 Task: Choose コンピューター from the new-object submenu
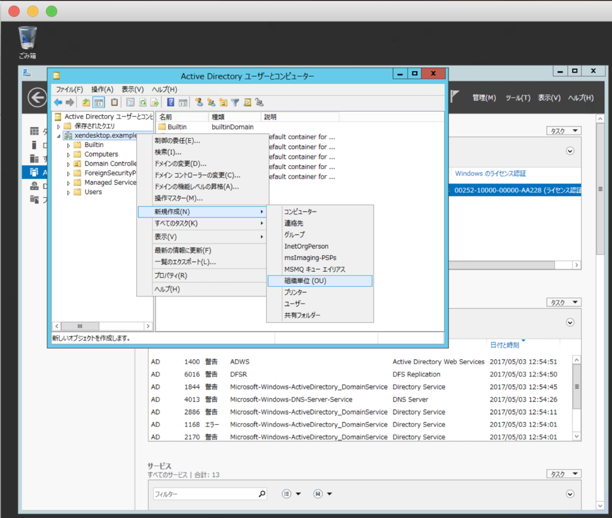320,212
